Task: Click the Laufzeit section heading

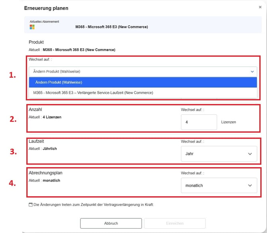Action: point(36,141)
